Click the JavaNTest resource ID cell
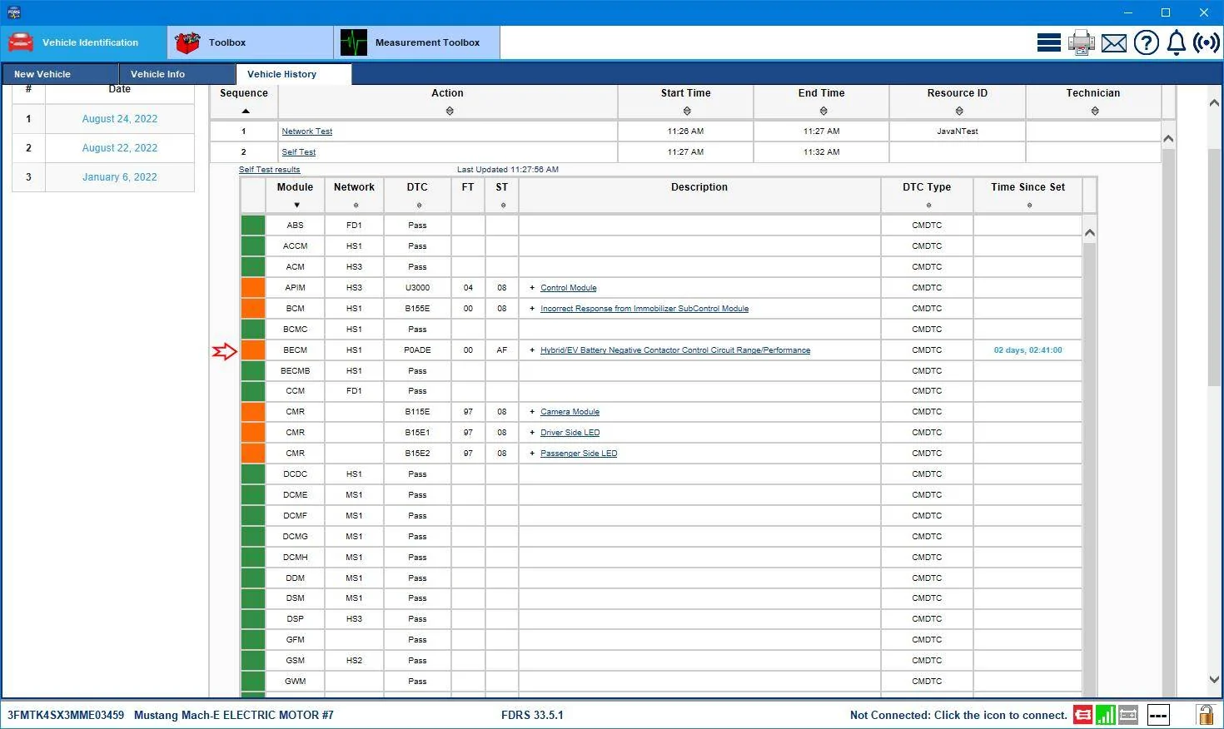Image resolution: width=1224 pixels, height=729 pixels. [x=958, y=131]
